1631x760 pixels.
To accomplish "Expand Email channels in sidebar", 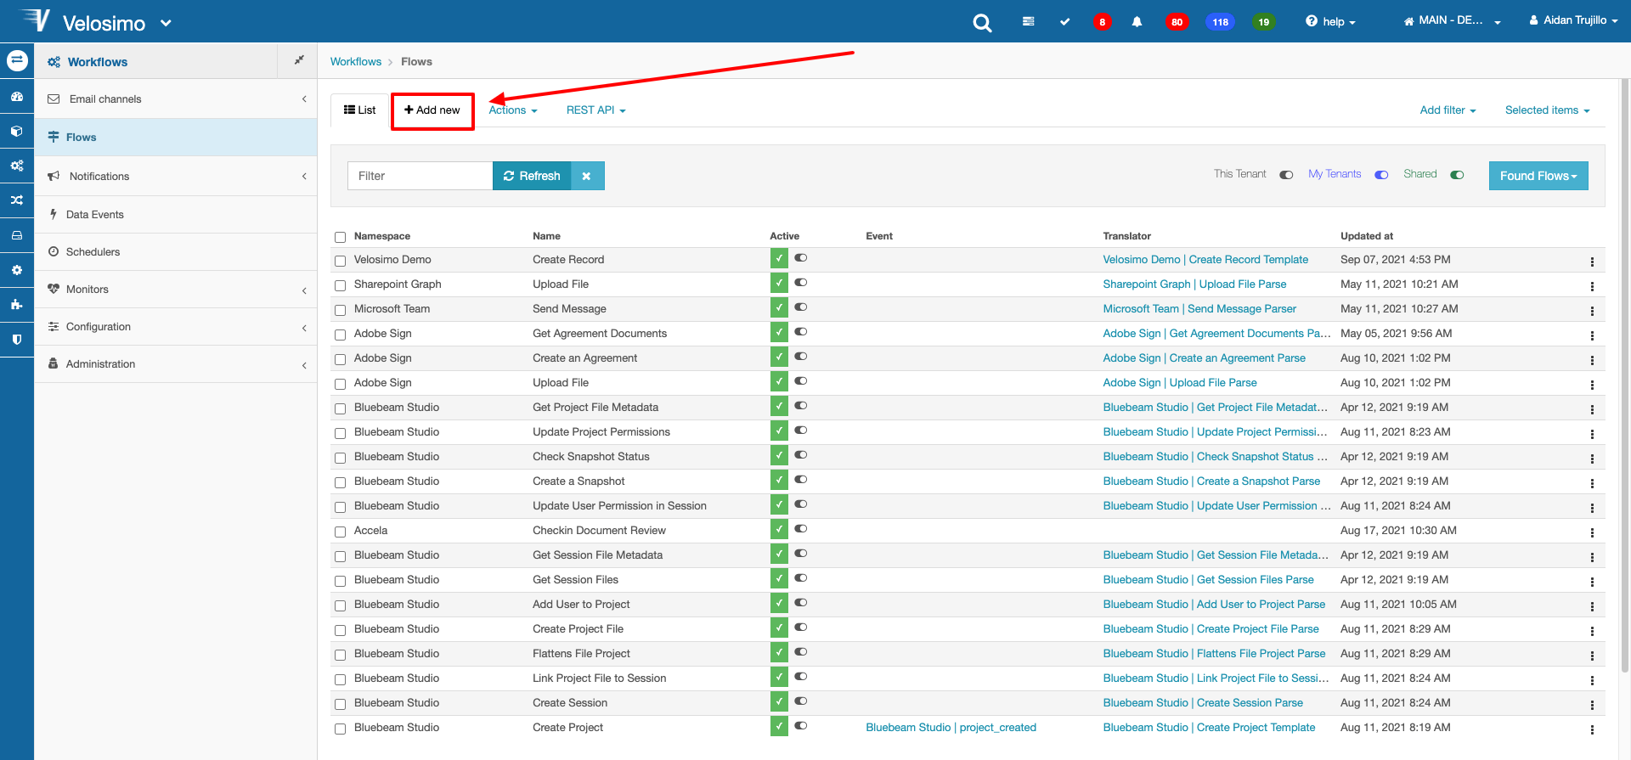I will (176, 99).
